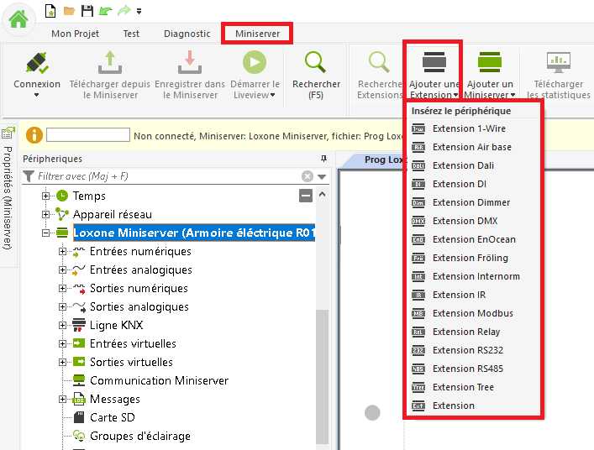Click the Recherche Extensions icon
The width and height of the screenshot is (594, 450).
(380, 63)
